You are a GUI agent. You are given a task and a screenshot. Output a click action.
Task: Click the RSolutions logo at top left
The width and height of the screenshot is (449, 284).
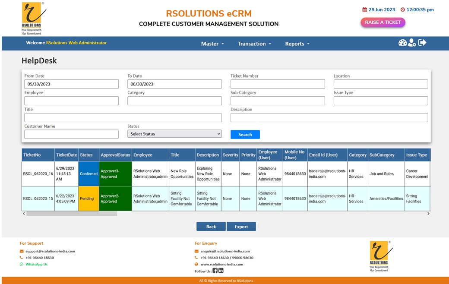(x=32, y=18)
